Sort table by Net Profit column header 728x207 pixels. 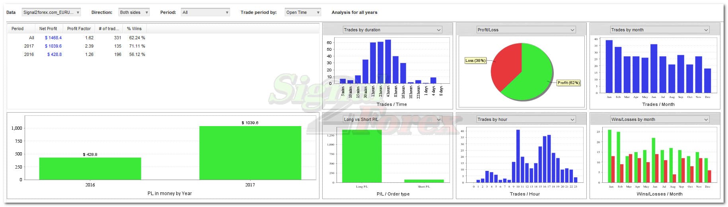pos(48,29)
